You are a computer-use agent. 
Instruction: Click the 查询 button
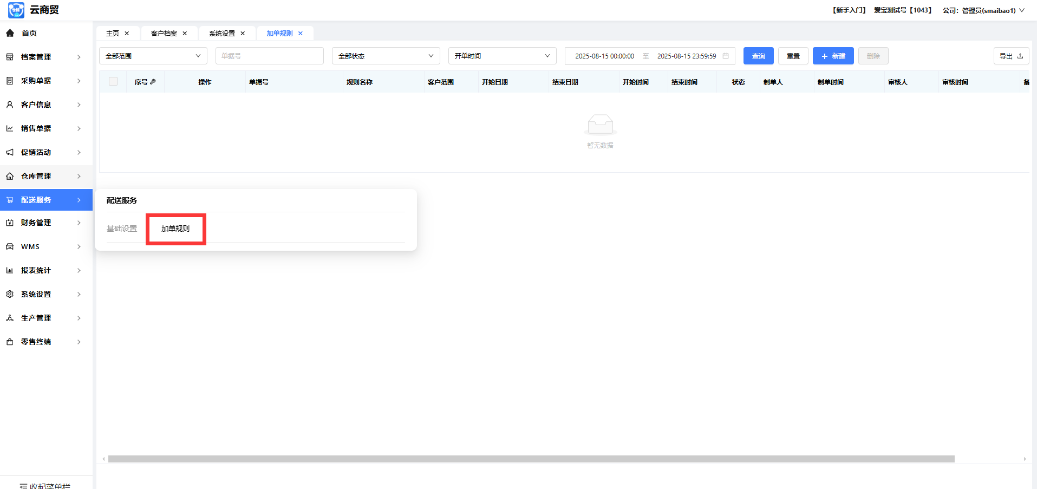point(758,56)
